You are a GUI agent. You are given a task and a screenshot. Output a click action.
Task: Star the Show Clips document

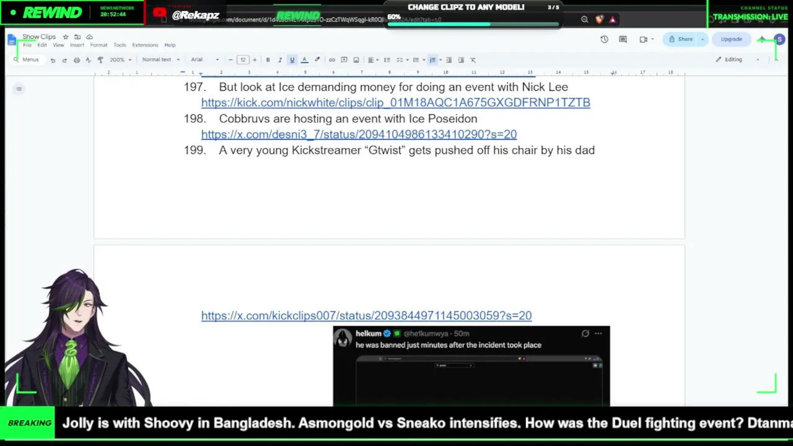pos(66,37)
